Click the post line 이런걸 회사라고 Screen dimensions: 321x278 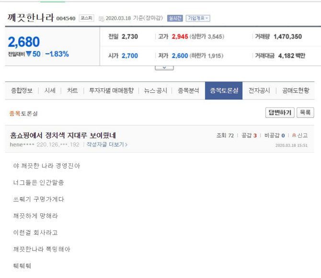click(35, 233)
